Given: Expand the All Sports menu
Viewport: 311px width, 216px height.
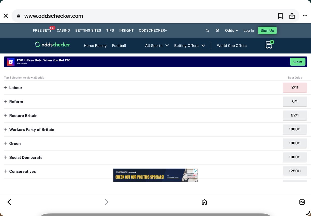Looking at the screenshot, I should (x=157, y=46).
